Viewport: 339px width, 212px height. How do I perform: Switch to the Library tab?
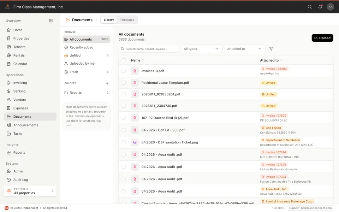(x=109, y=20)
